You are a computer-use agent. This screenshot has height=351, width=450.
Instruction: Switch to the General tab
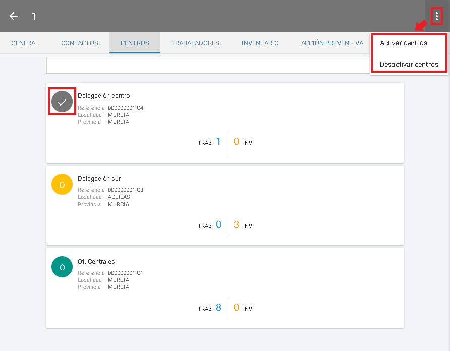25,43
